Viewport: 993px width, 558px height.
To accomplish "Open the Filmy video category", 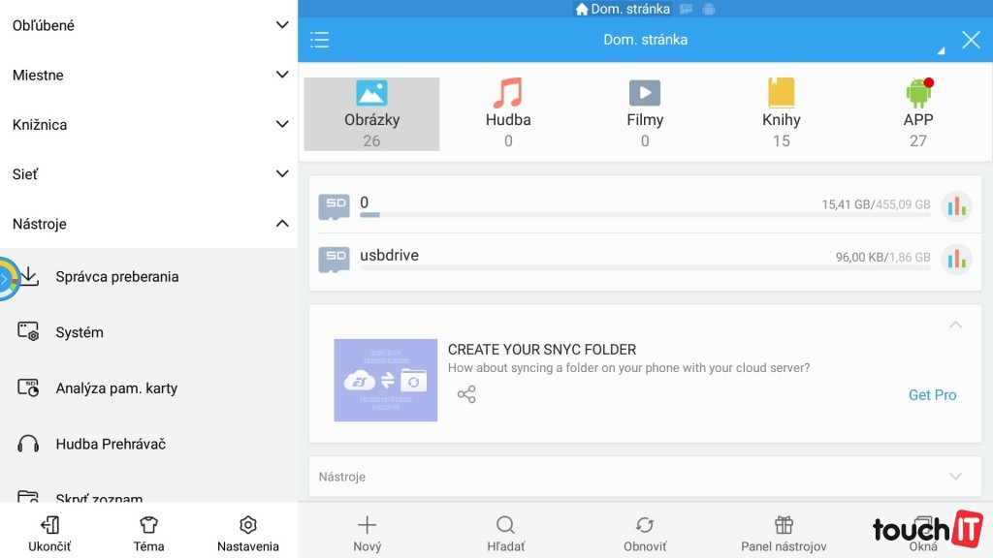I will (645, 114).
